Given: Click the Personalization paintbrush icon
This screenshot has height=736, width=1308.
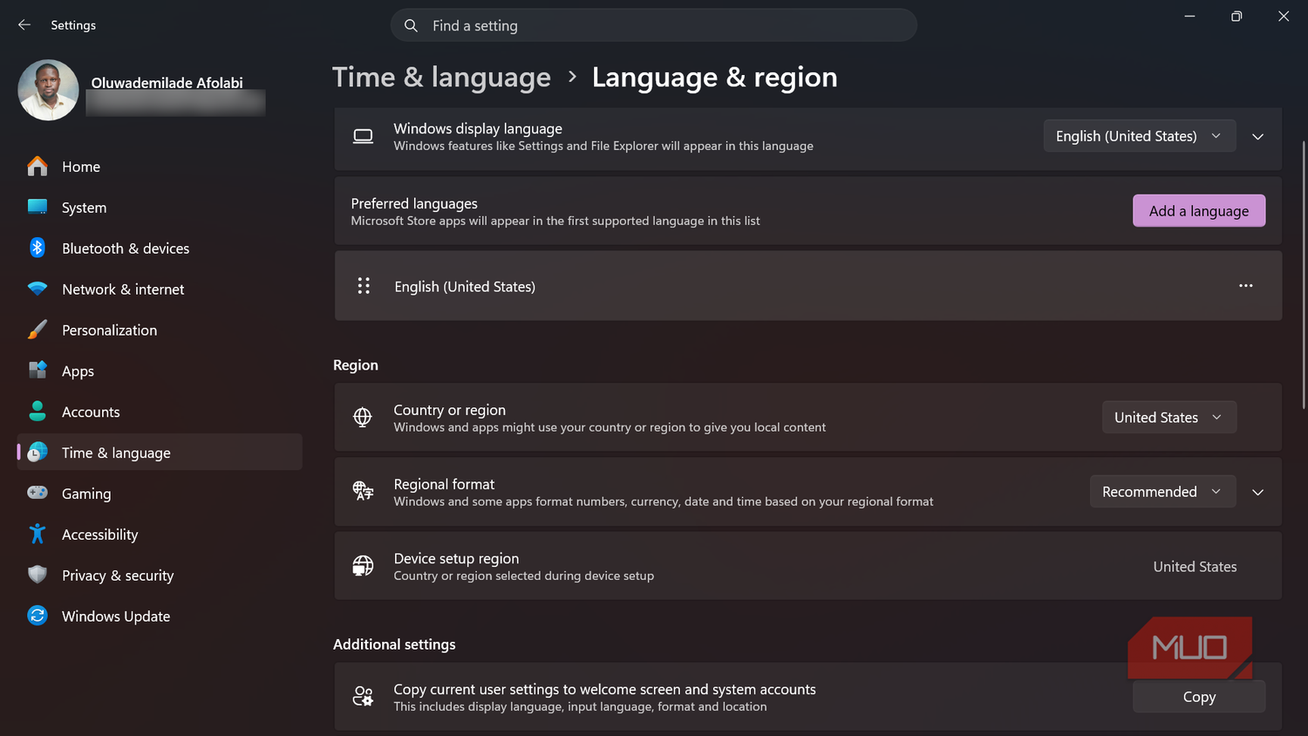Looking at the screenshot, I should coord(37,330).
